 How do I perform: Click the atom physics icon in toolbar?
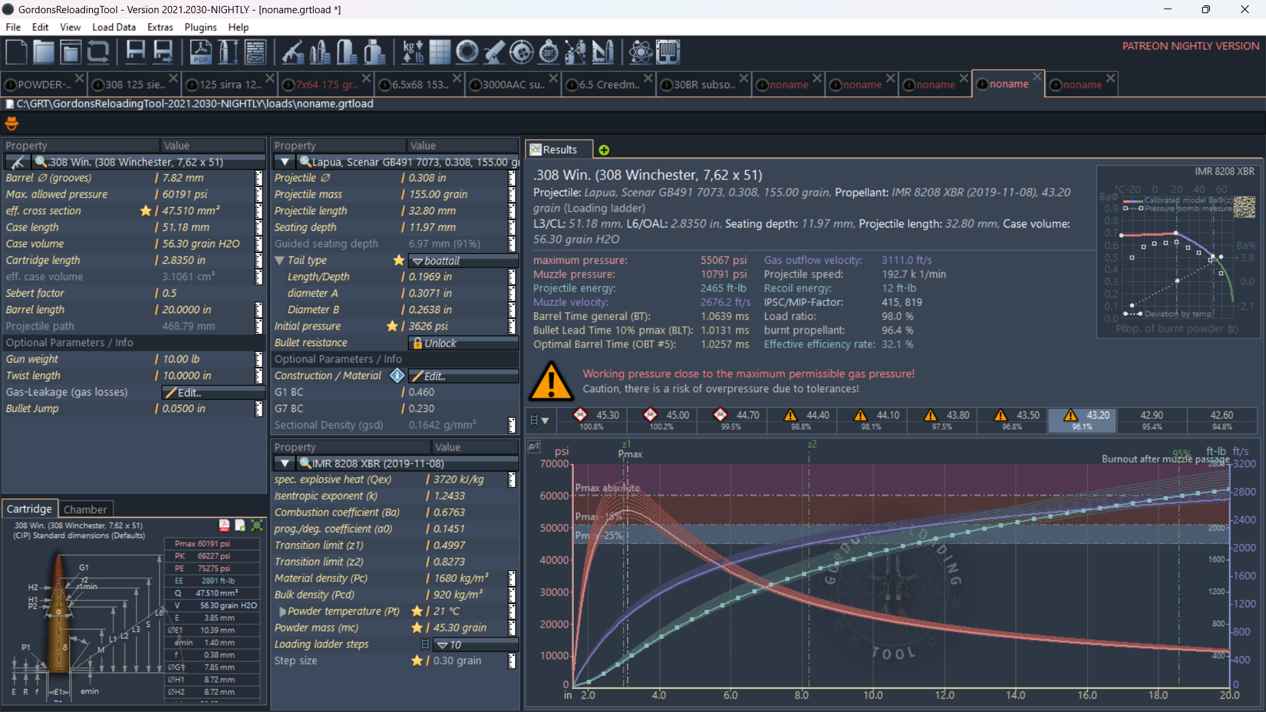click(x=640, y=51)
